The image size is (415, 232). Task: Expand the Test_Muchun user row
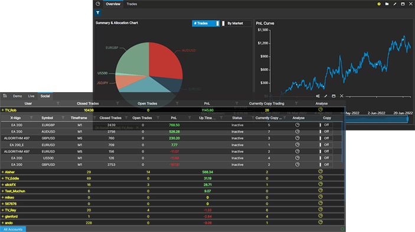(2, 191)
